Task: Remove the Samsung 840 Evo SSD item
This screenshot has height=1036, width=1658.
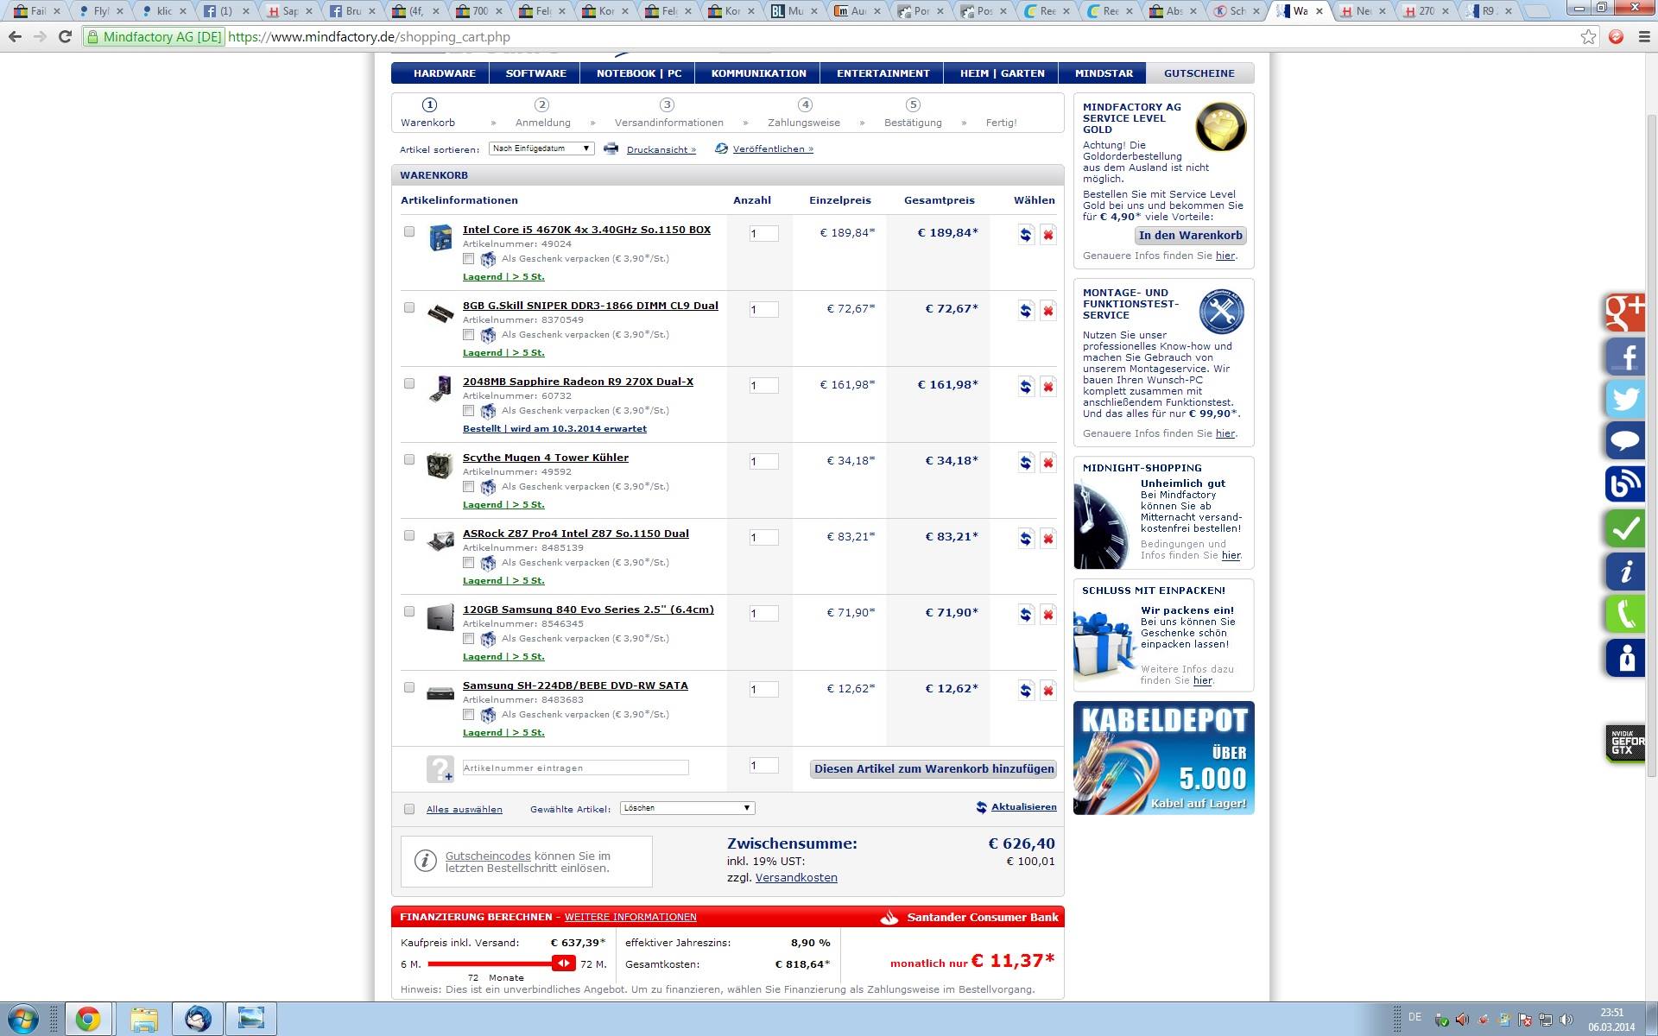Action: [1047, 615]
